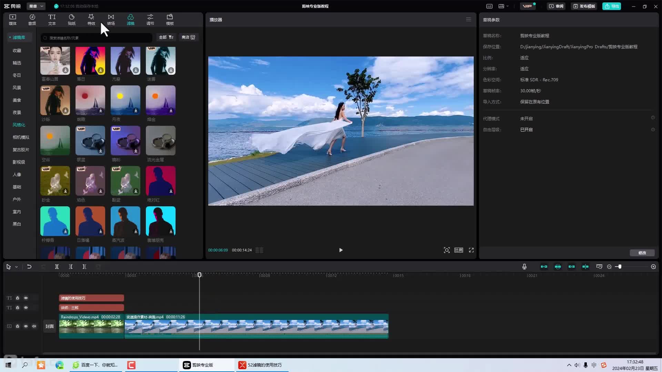Screen dimensions: 662x372
Task: Click the 自由层级 help info icon
Action: pos(653,130)
